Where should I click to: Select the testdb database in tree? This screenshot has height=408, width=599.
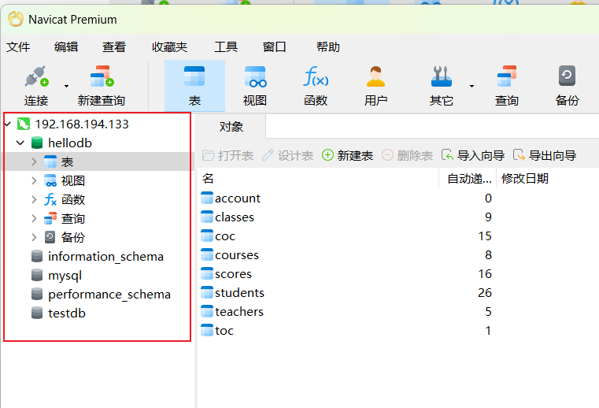tap(66, 313)
